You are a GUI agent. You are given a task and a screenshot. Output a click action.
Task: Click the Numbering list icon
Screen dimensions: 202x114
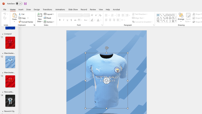112,15
